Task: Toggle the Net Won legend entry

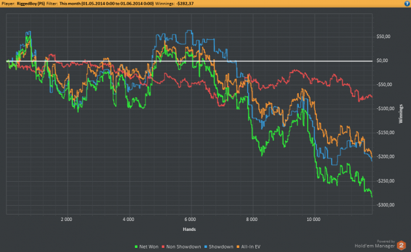Action: point(147,247)
